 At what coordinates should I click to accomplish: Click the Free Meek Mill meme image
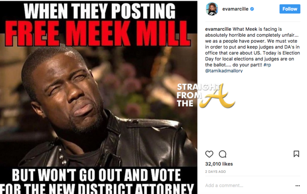[x=99, y=97]
